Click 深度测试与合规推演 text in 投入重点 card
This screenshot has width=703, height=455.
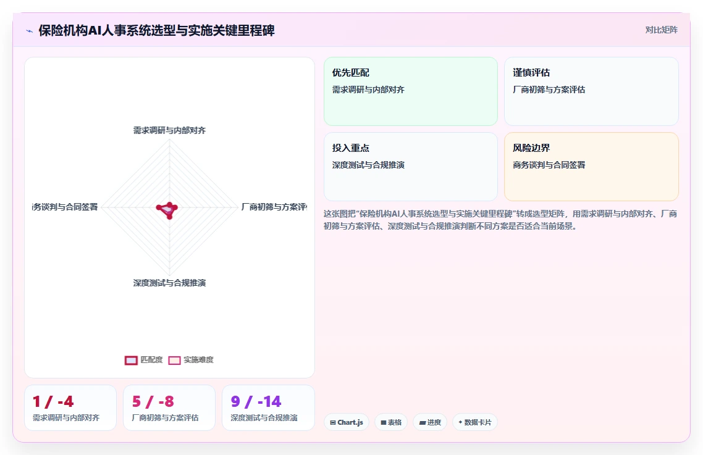tap(368, 165)
